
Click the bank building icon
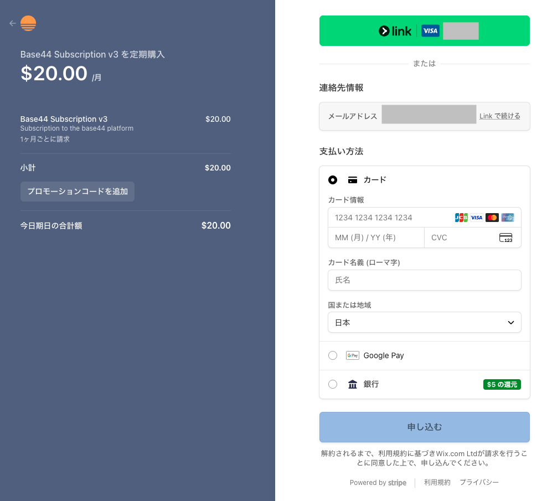tap(353, 384)
